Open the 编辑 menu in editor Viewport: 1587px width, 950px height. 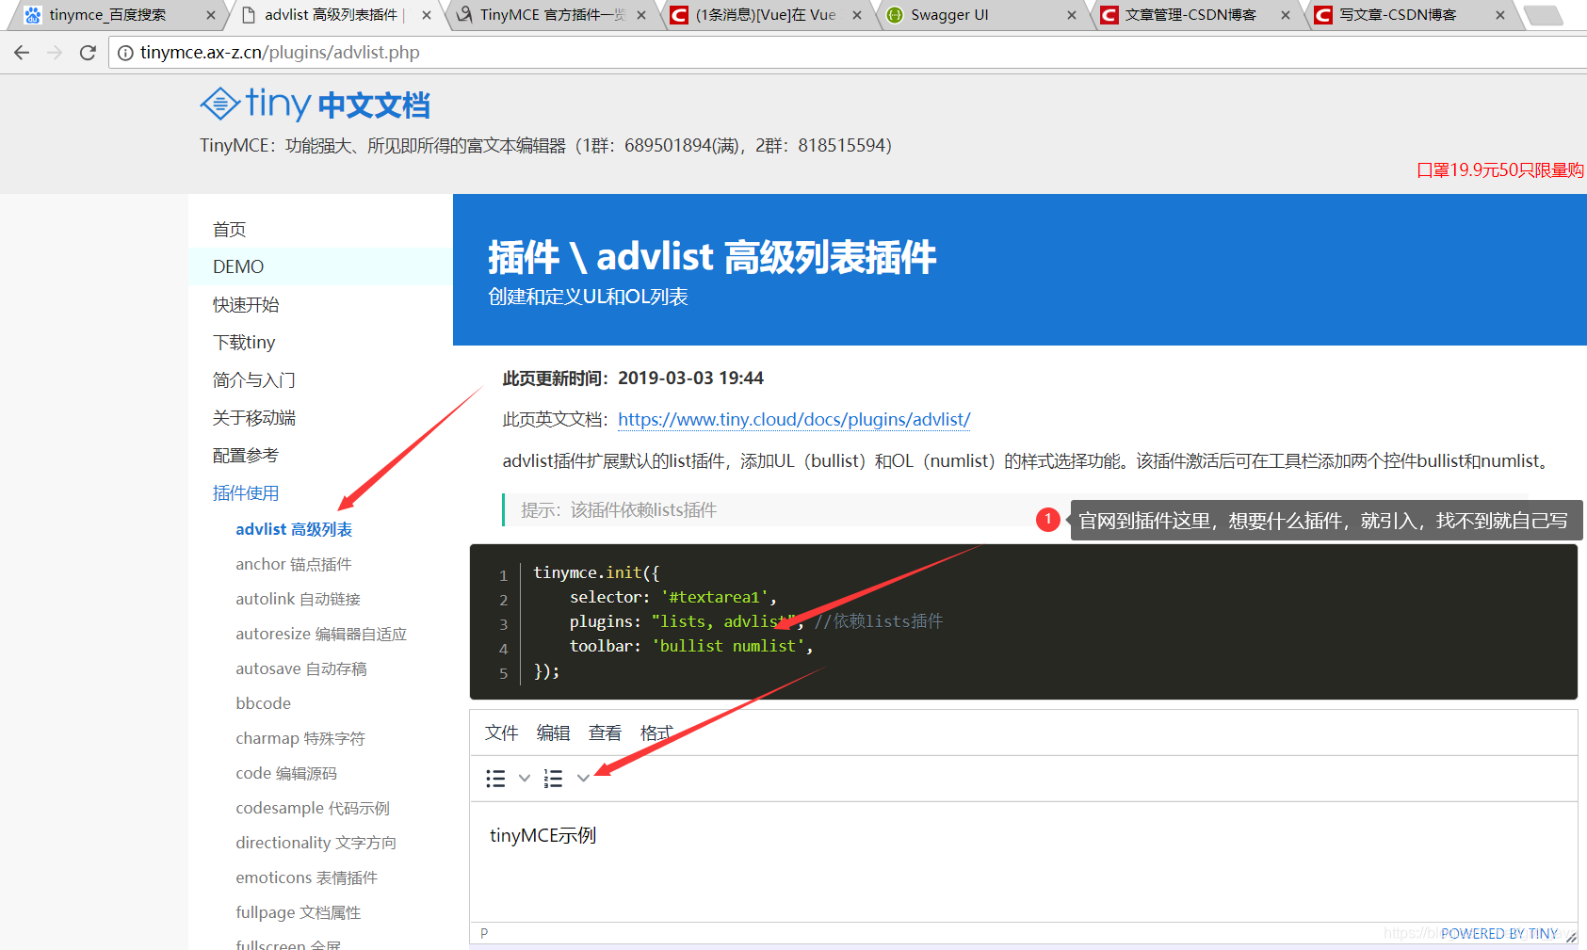[x=554, y=733]
